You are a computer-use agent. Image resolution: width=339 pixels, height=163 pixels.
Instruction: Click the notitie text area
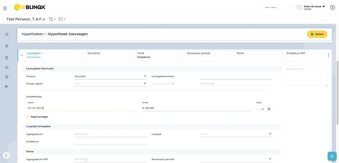pyautogui.click(x=306, y=76)
